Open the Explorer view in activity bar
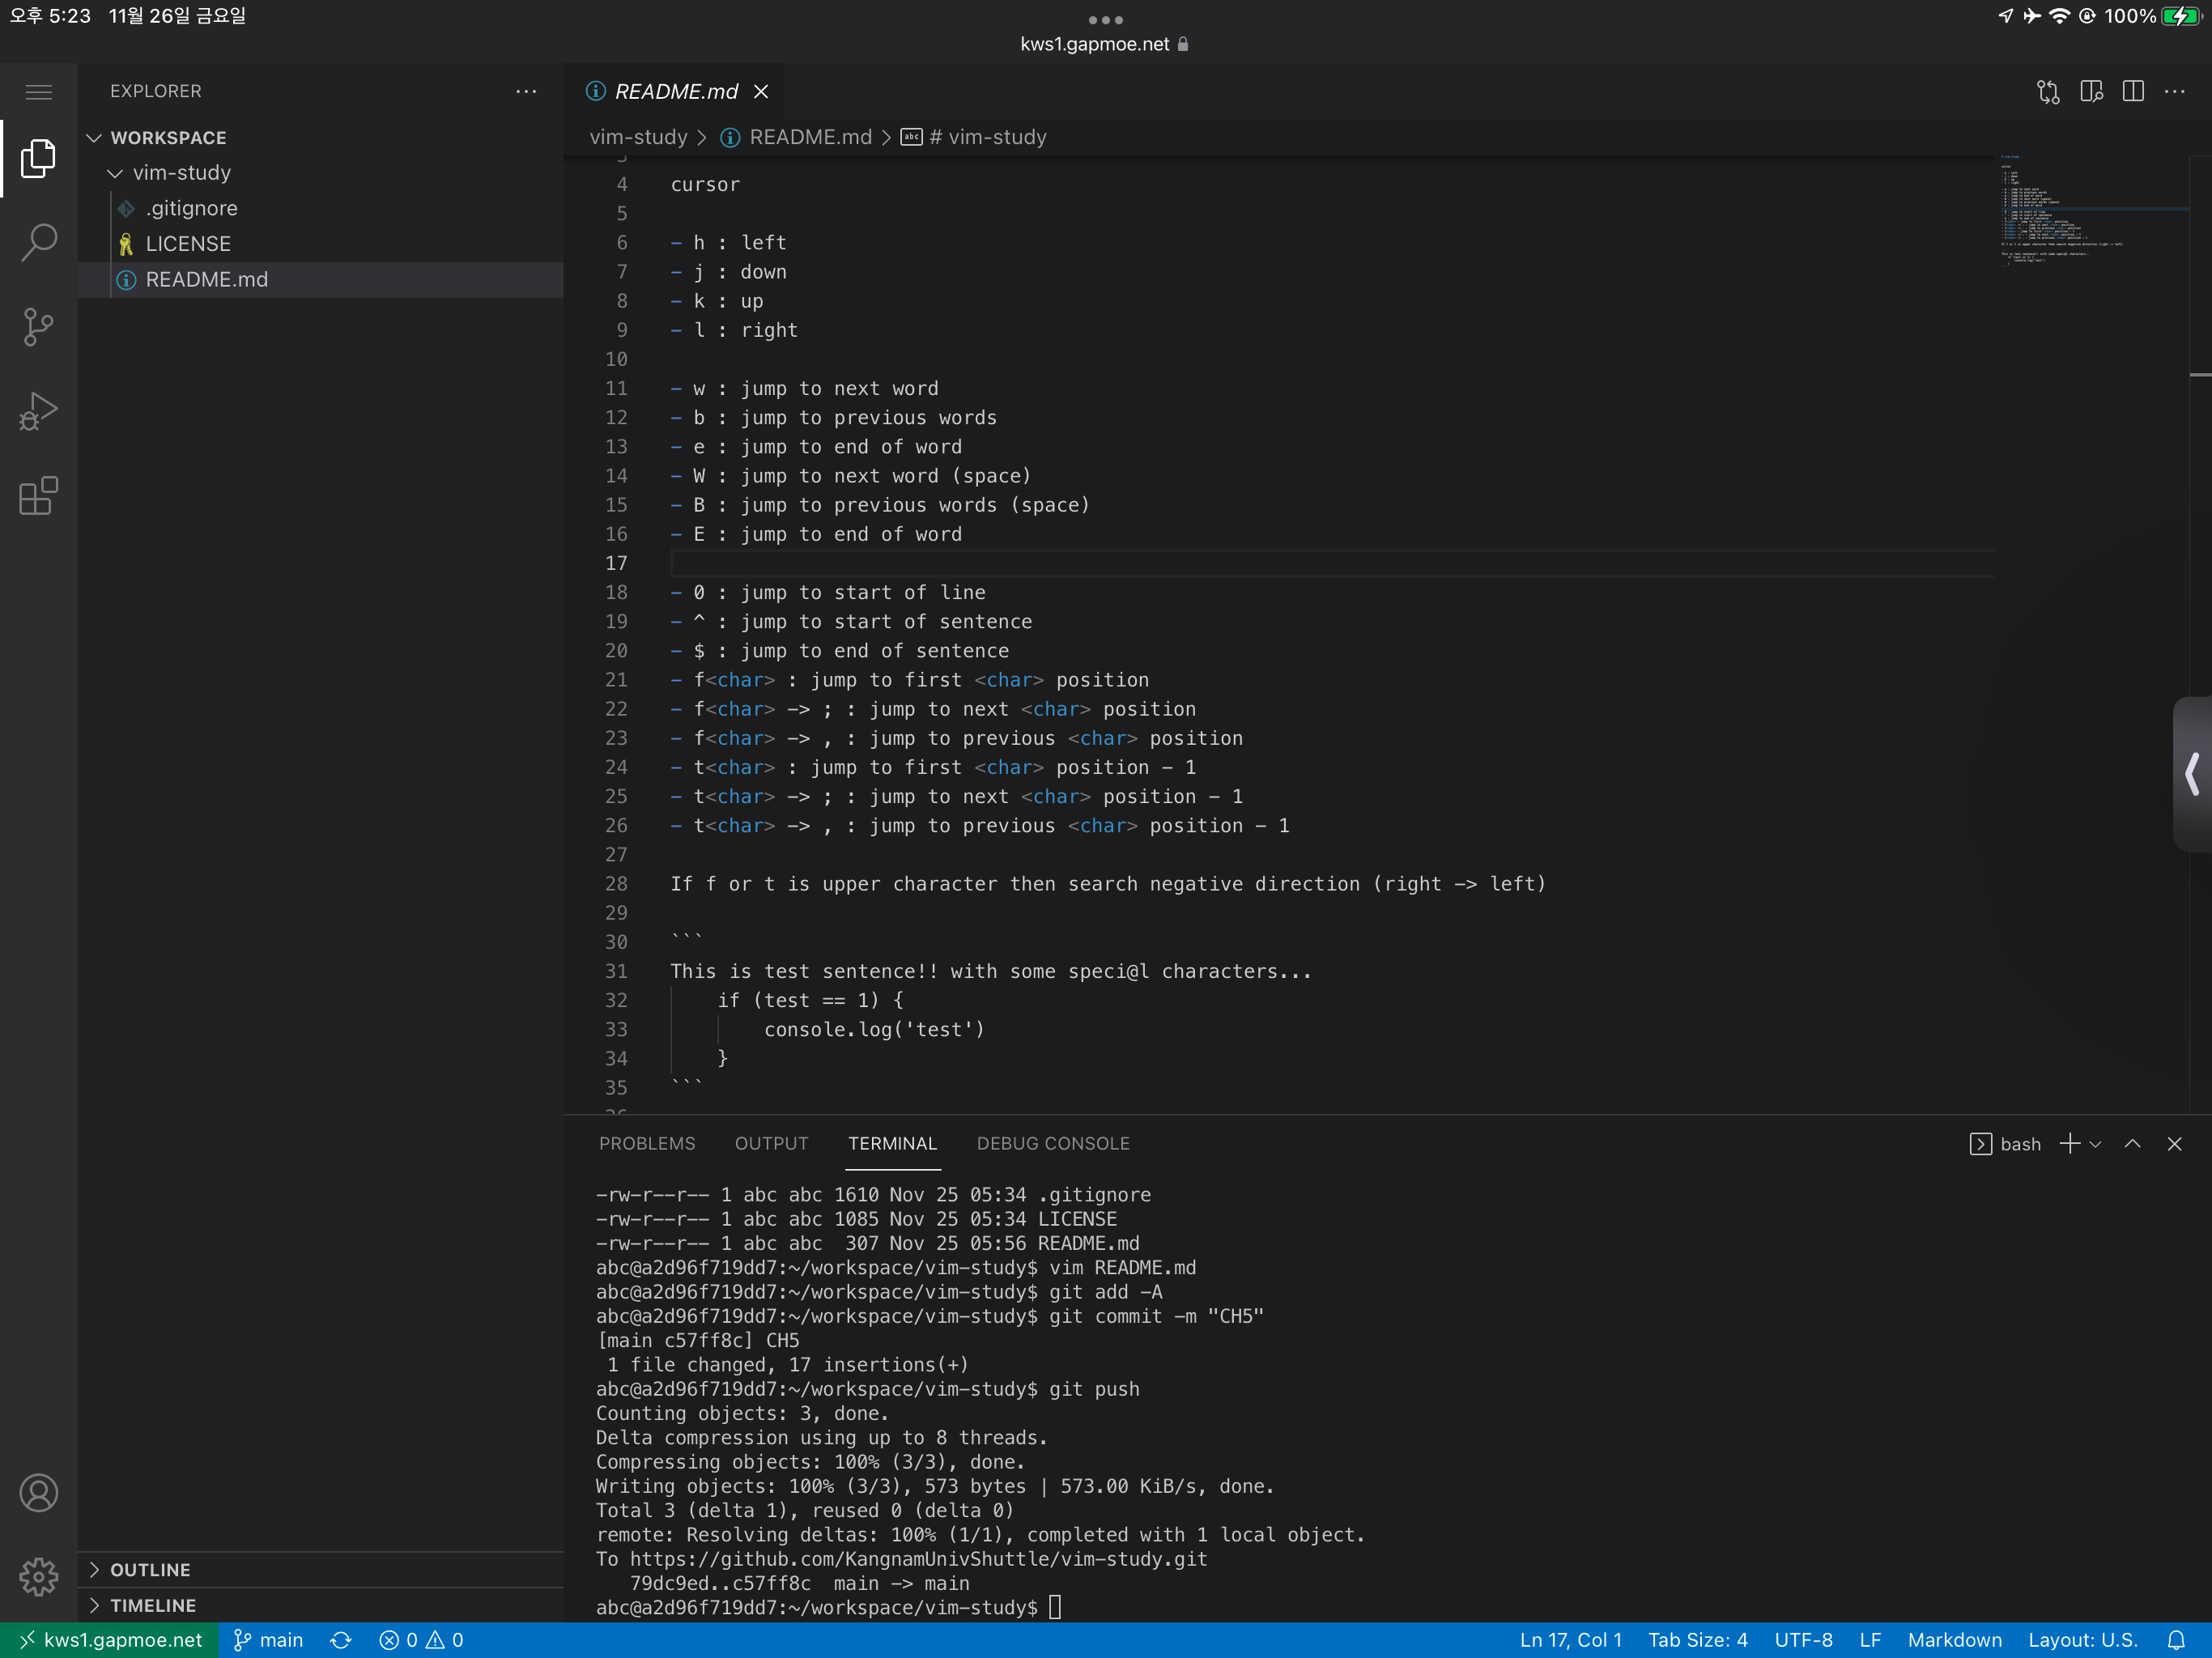The width and height of the screenshot is (2212, 1658). (x=38, y=159)
